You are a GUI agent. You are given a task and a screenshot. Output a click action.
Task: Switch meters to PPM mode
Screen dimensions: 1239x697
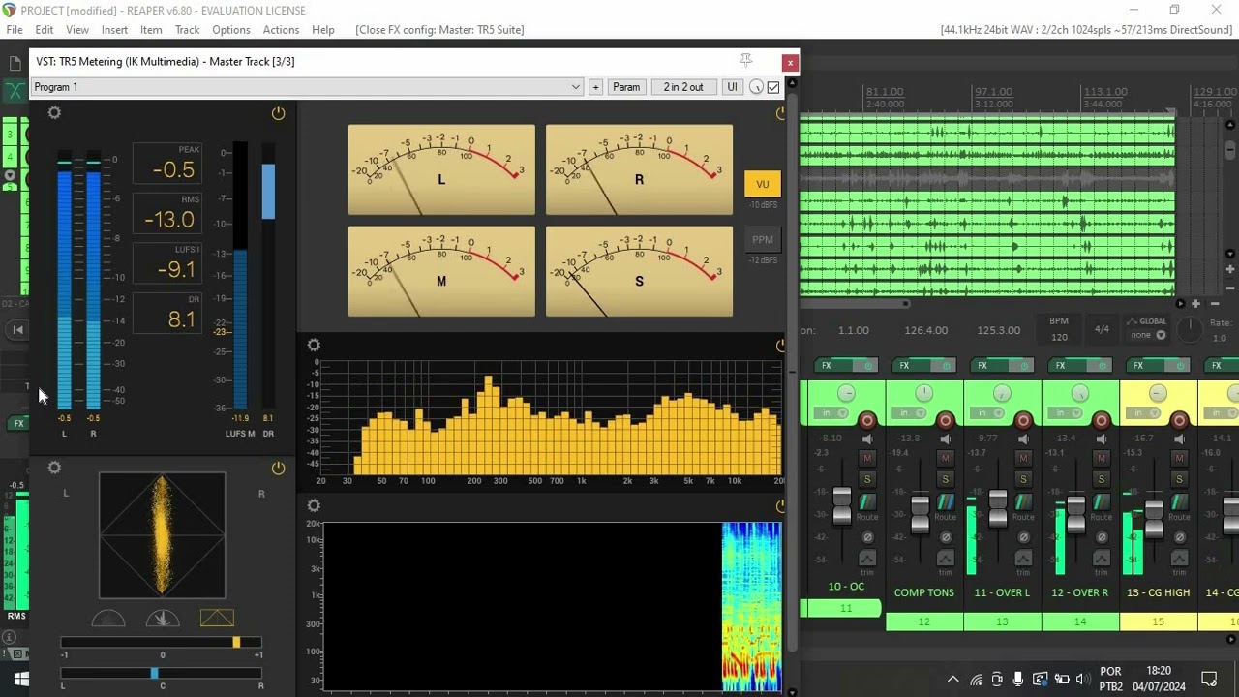tap(763, 240)
